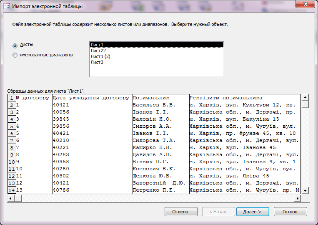The image size is (318, 225).
Task: Select the 'именованные диапазоны' radio button
Action: click(15, 55)
